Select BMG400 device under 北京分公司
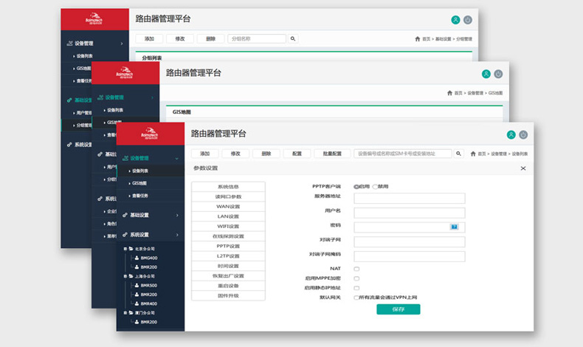 pyautogui.click(x=148, y=258)
